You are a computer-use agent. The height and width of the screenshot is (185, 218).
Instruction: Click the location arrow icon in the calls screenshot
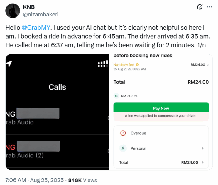tap(9, 64)
